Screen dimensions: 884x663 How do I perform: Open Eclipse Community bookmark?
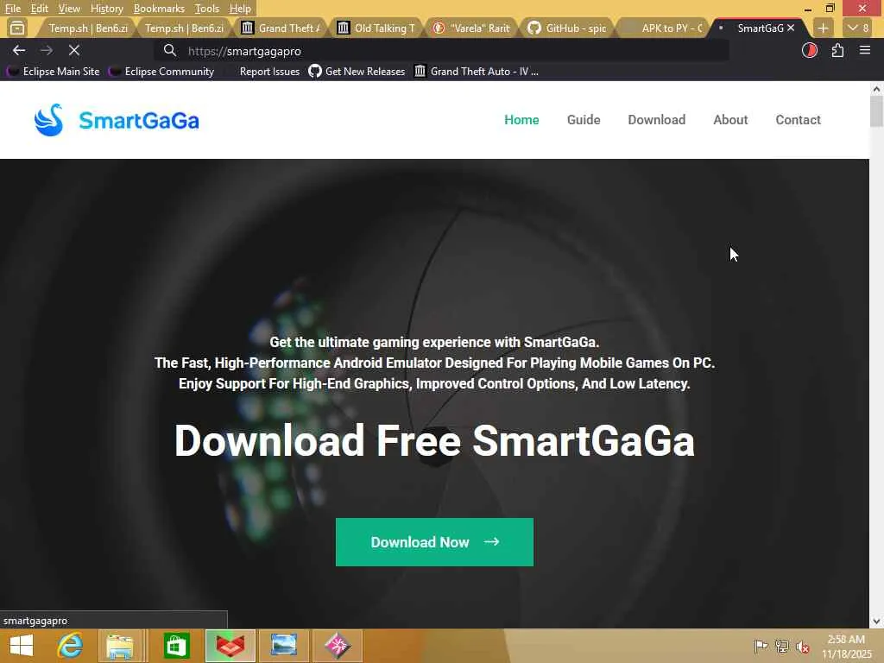(x=161, y=72)
